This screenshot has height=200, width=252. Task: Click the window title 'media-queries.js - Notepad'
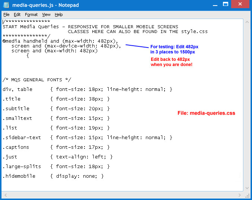coord(45,5)
